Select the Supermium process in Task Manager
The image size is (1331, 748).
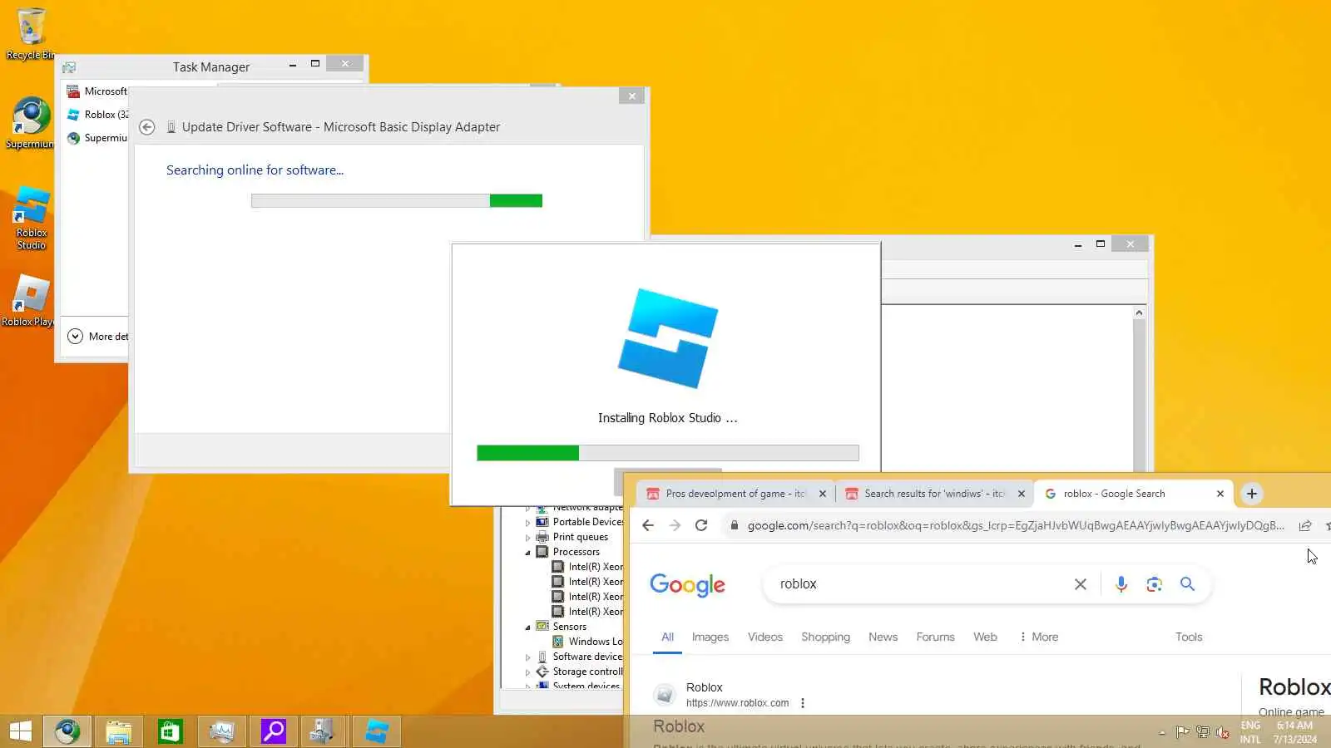tap(97, 138)
